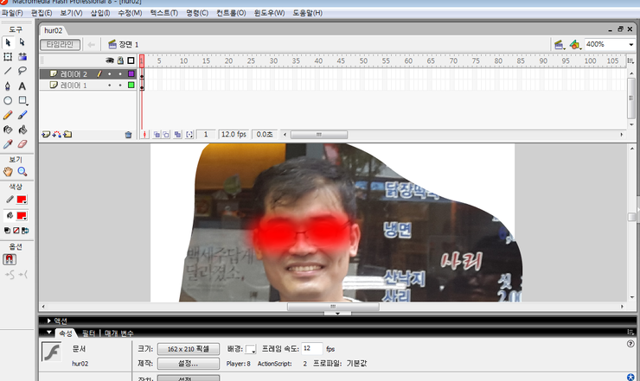The width and height of the screenshot is (640, 381).
Task: Open the 수정(M) menu
Action: pos(130,13)
